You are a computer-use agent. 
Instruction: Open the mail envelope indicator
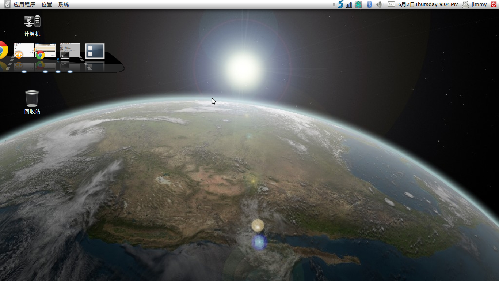(391, 4)
